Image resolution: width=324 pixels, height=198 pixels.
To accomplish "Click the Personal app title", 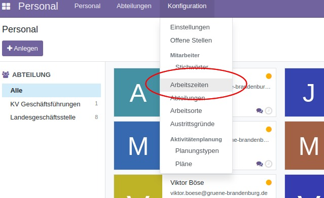I will (x=38, y=6).
